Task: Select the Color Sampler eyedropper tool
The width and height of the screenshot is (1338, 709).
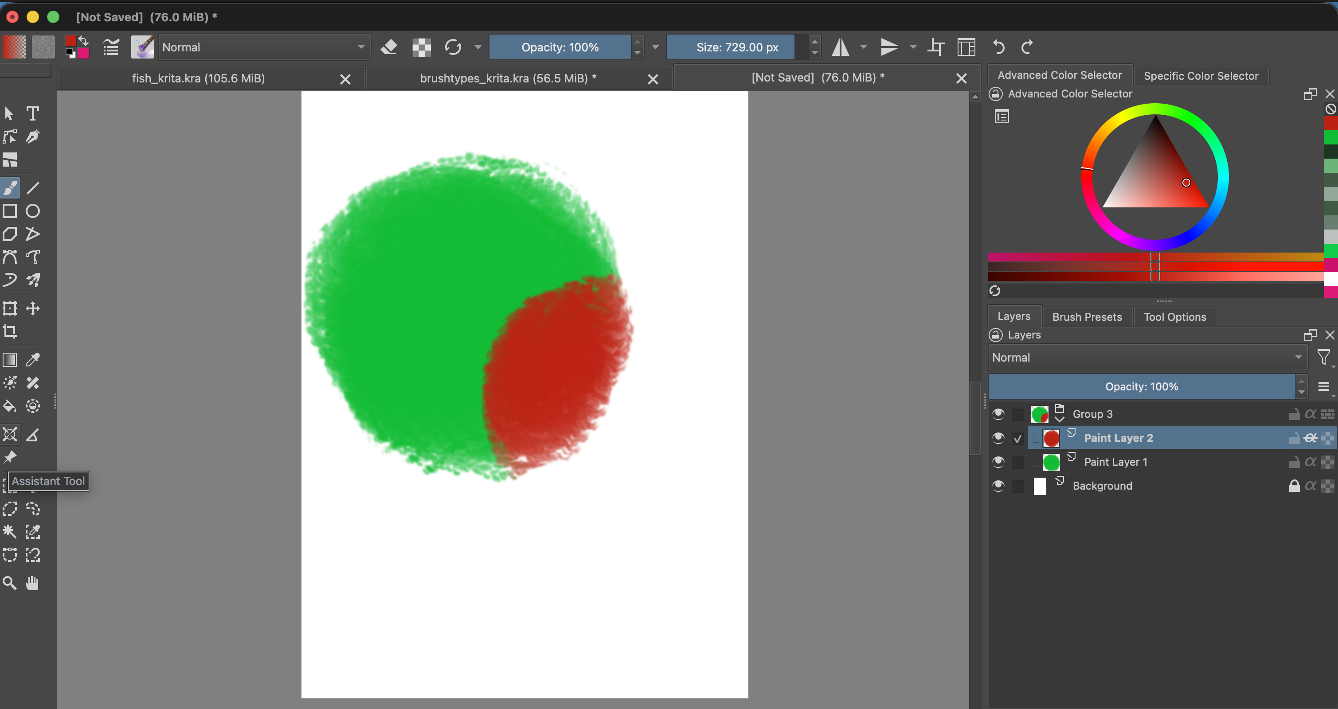Action: click(33, 359)
